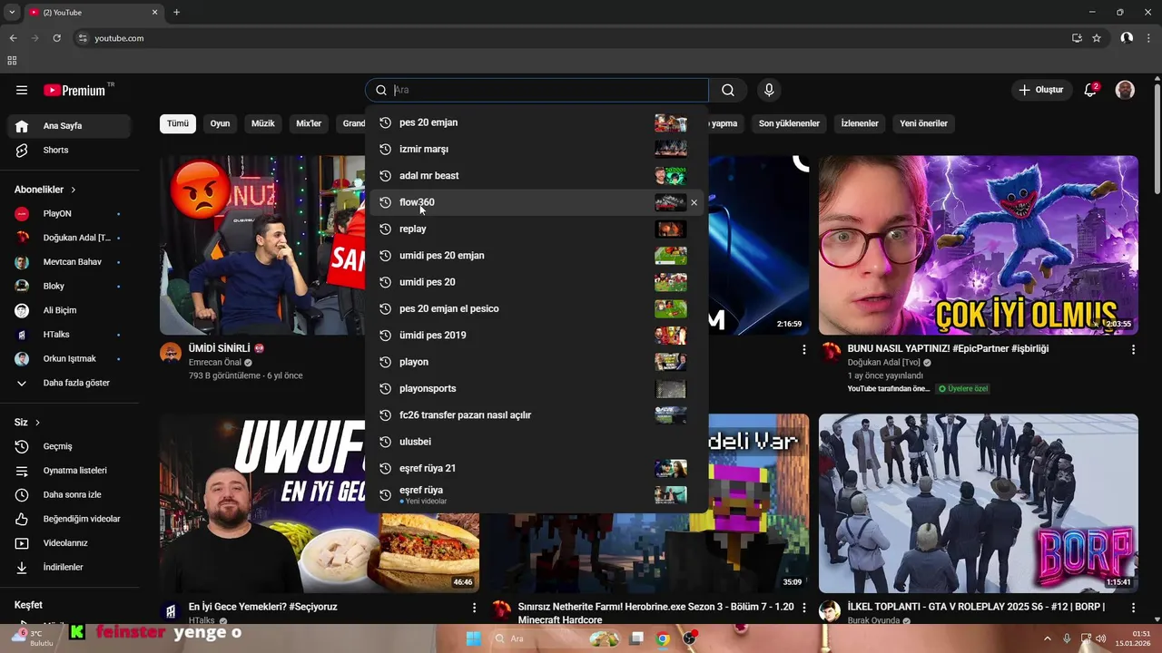
Task: Select the Müzik filter chip
Action: [263, 123]
